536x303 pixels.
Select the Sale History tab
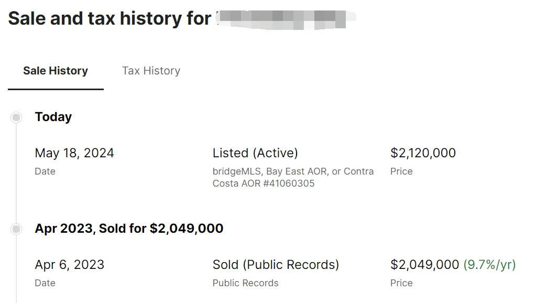[x=56, y=71]
